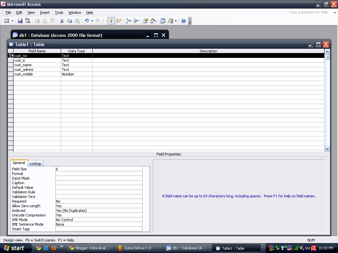Click the Redo arrow icon

click(98, 21)
